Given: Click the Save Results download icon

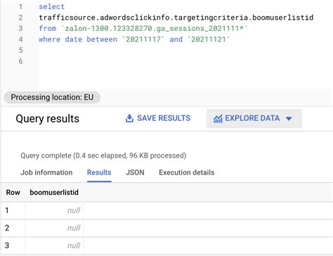Looking at the screenshot, I should pyautogui.click(x=129, y=118).
